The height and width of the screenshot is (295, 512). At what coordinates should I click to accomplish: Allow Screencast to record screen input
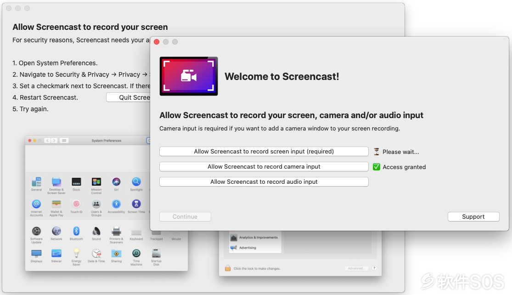click(264, 151)
